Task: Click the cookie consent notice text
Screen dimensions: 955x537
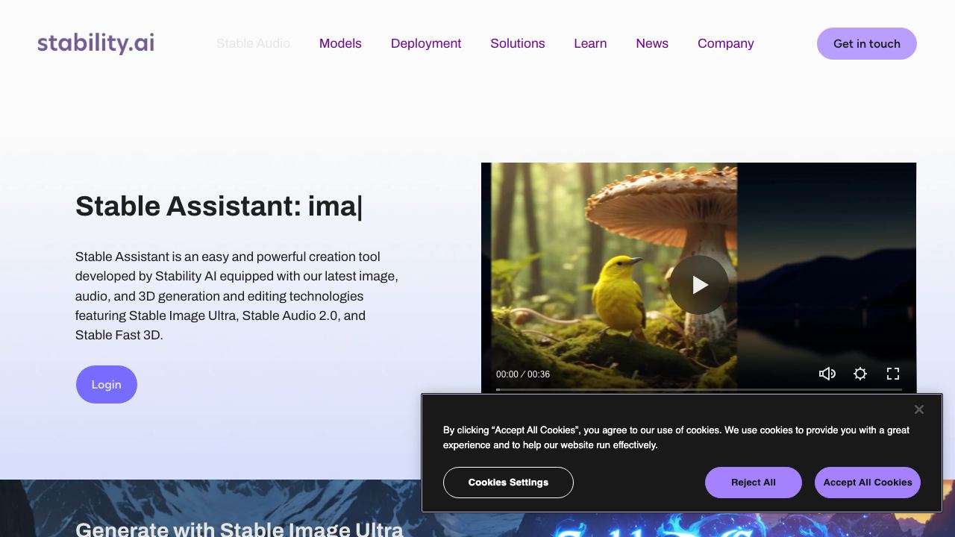Action: coord(676,438)
